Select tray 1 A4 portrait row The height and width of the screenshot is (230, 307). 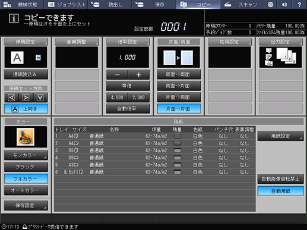[155, 136]
